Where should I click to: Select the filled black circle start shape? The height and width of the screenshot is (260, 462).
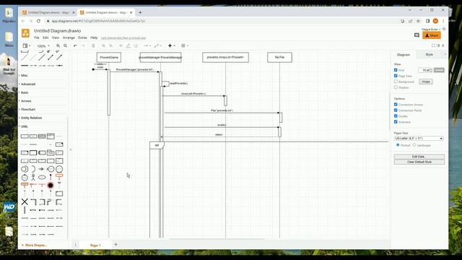pyautogui.click(x=51, y=186)
